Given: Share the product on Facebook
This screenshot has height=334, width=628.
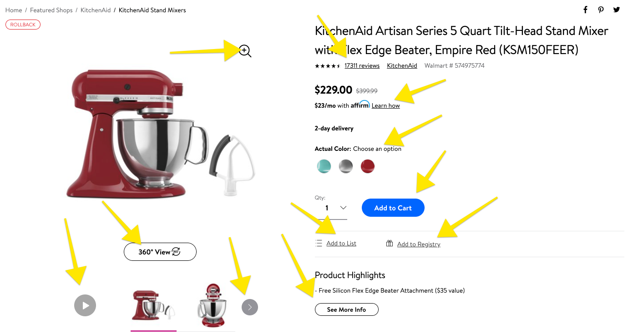Looking at the screenshot, I should [585, 10].
